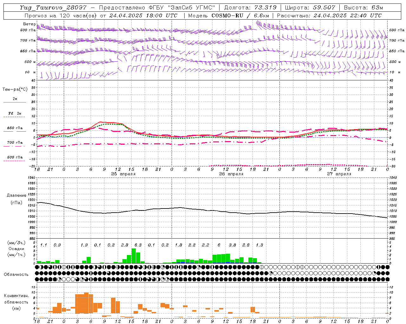Click the 26 апреля date label

(x=231, y=174)
